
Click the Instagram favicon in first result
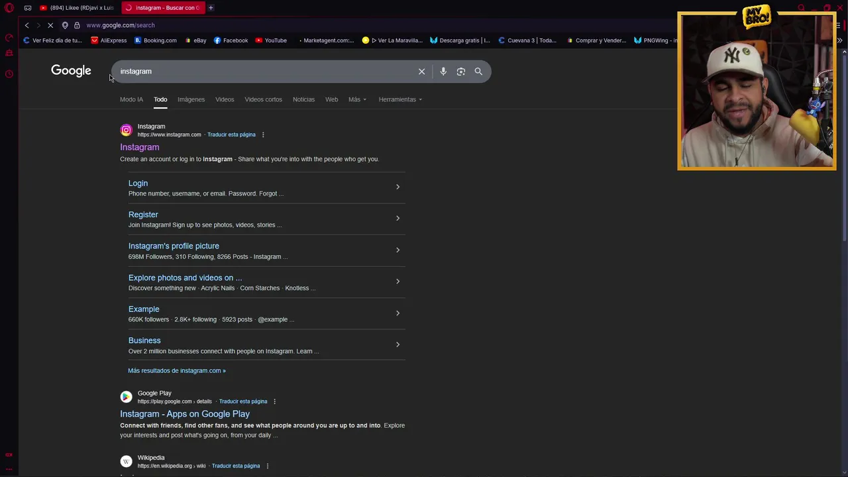[x=126, y=130]
